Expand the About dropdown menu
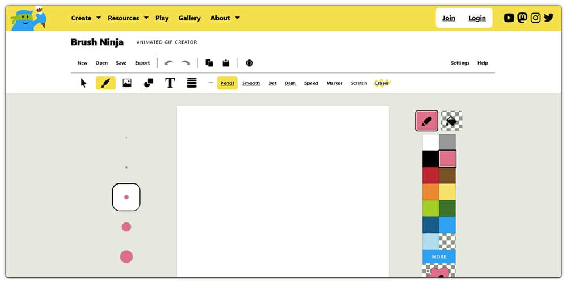Screen dimensions: 567x283 click(x=225, y=18)
